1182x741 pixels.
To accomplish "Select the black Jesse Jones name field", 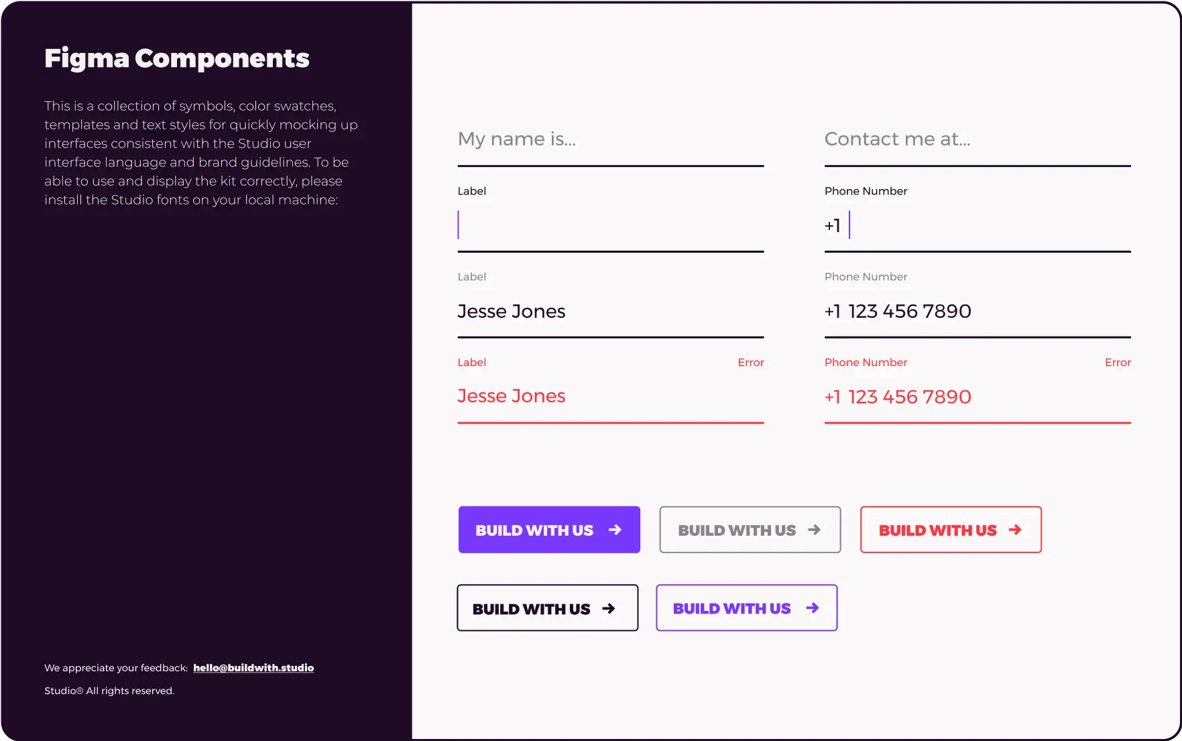I will (610, 311).
